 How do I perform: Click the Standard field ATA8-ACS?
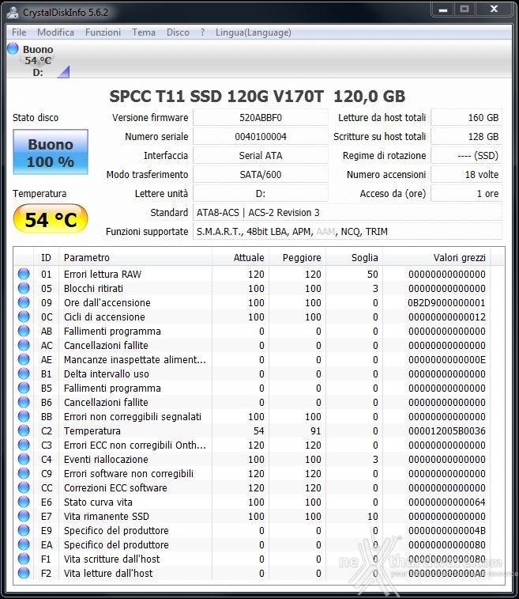click(348, 212)
